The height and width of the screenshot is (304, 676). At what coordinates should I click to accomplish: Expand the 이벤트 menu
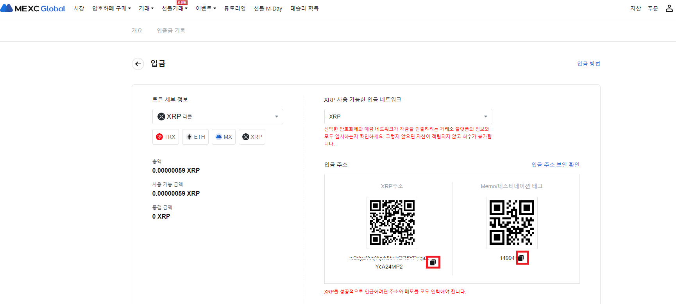tap(206, 8)
